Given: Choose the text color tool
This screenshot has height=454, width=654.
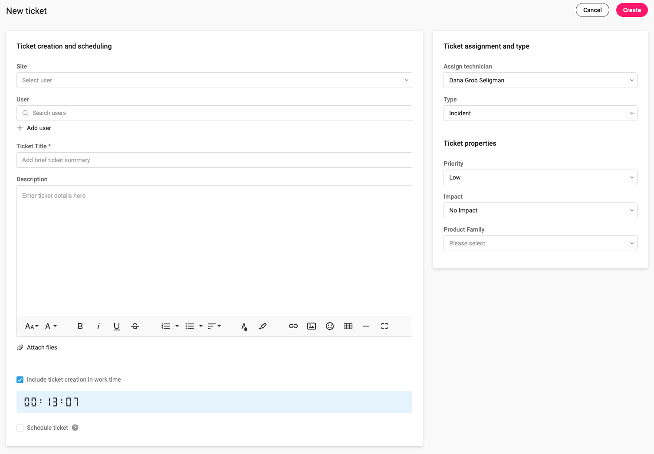Looking at the screenshot, I should [x=244, y=326].
